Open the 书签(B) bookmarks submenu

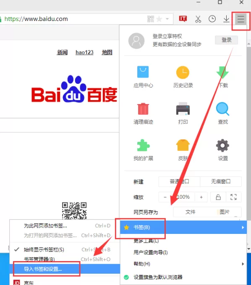(x=183, y=227)
